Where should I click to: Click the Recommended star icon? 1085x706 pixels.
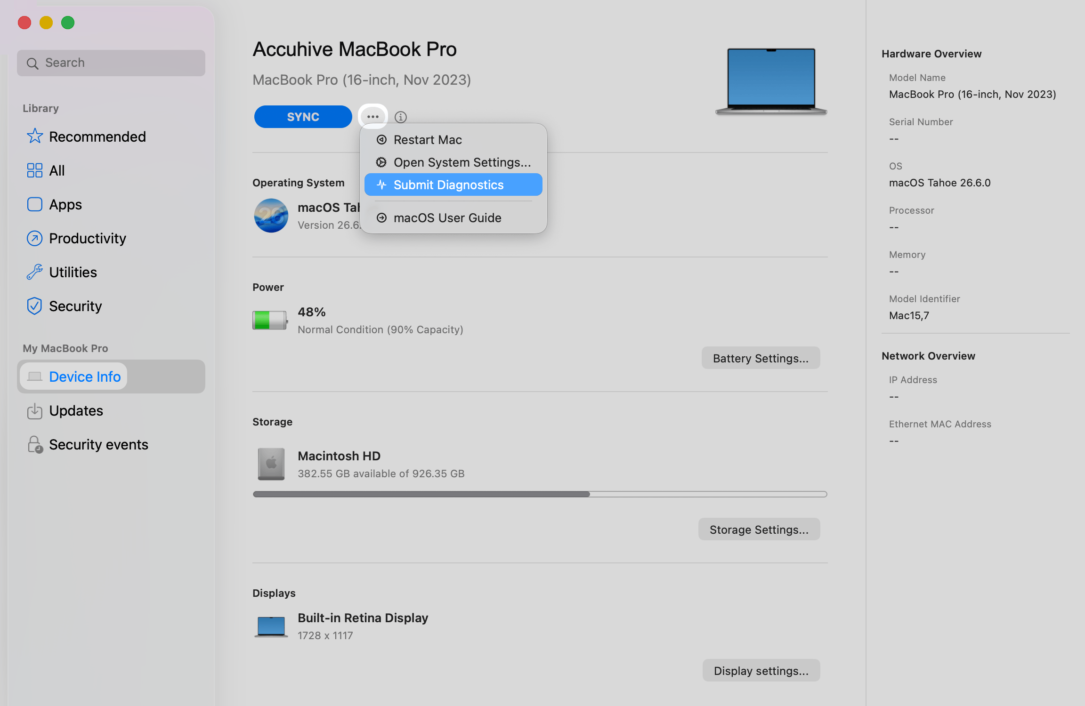pyautogui.click(x=34, y=136)
